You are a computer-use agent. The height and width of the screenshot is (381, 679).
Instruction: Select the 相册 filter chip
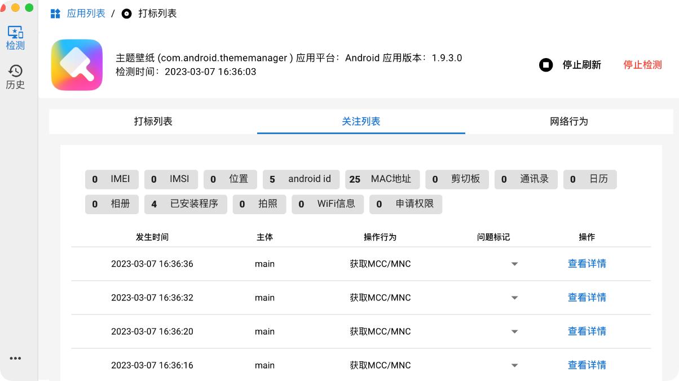tap(112, 204)
